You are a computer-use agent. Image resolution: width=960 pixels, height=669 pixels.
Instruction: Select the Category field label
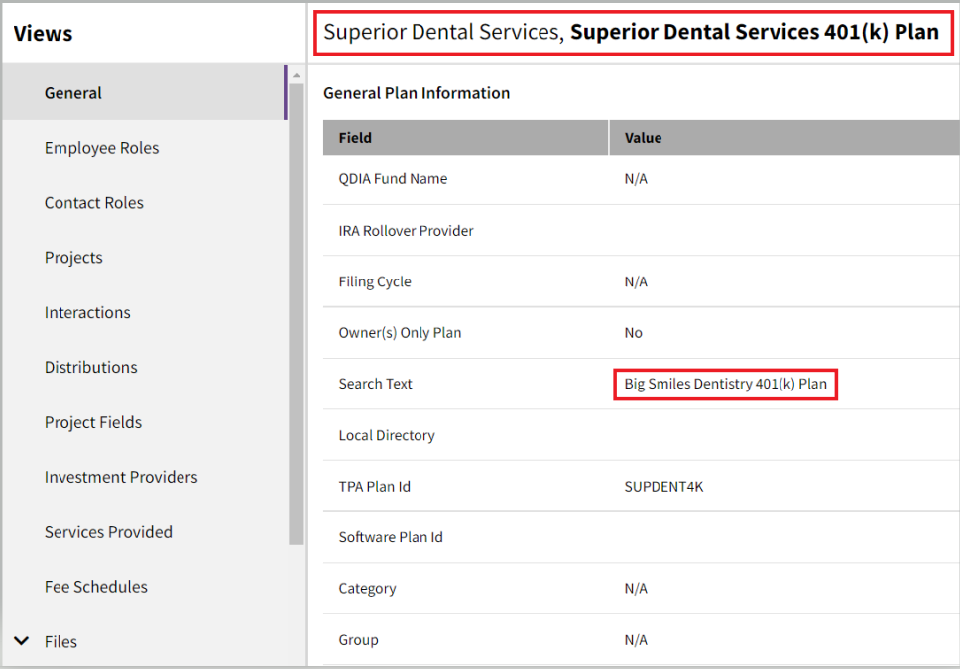[x=367, y=588]
